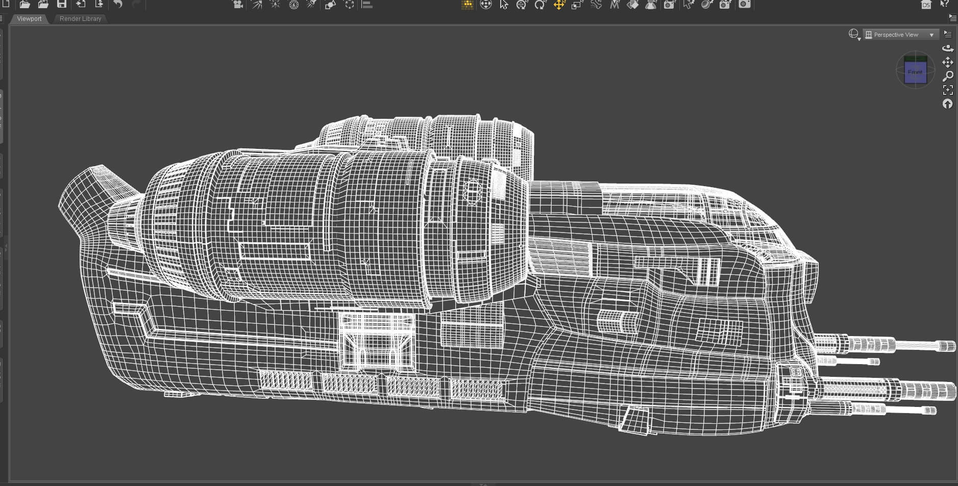Select the round dial tool next to the arrow
The image size is (958, 486).
522,5
